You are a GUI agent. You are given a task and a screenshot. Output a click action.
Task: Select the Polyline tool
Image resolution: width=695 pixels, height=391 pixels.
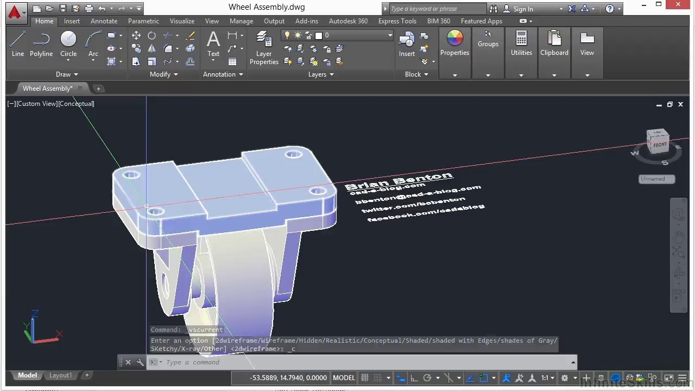click(x=41, y=43)
